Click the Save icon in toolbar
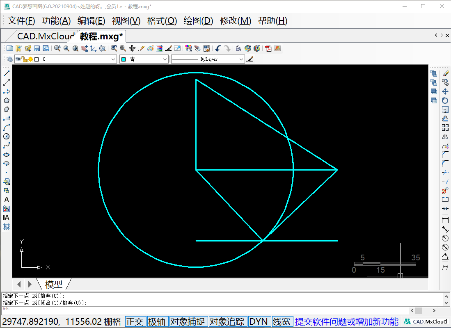 pos(37,48)
